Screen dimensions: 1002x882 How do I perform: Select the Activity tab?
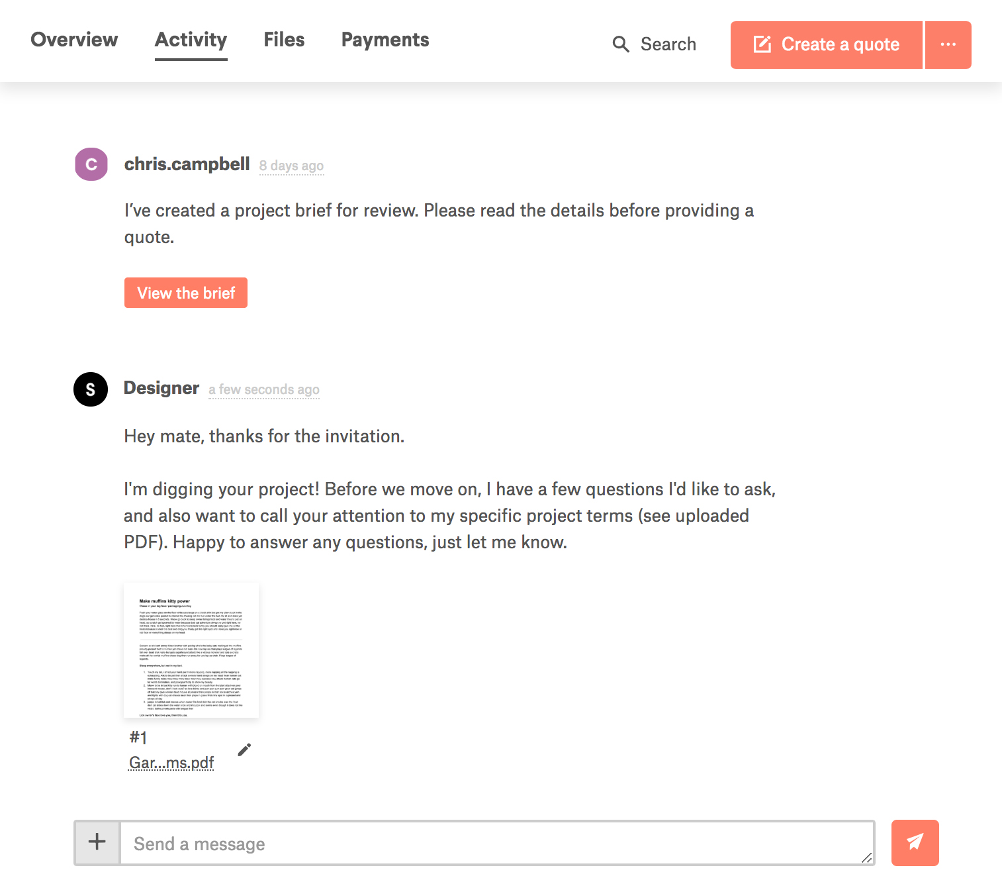point(191,40)
